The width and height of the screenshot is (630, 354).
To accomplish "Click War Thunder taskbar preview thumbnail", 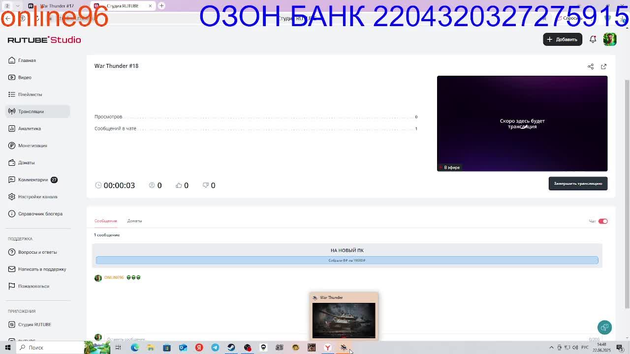I will click(x=344, y=320).
